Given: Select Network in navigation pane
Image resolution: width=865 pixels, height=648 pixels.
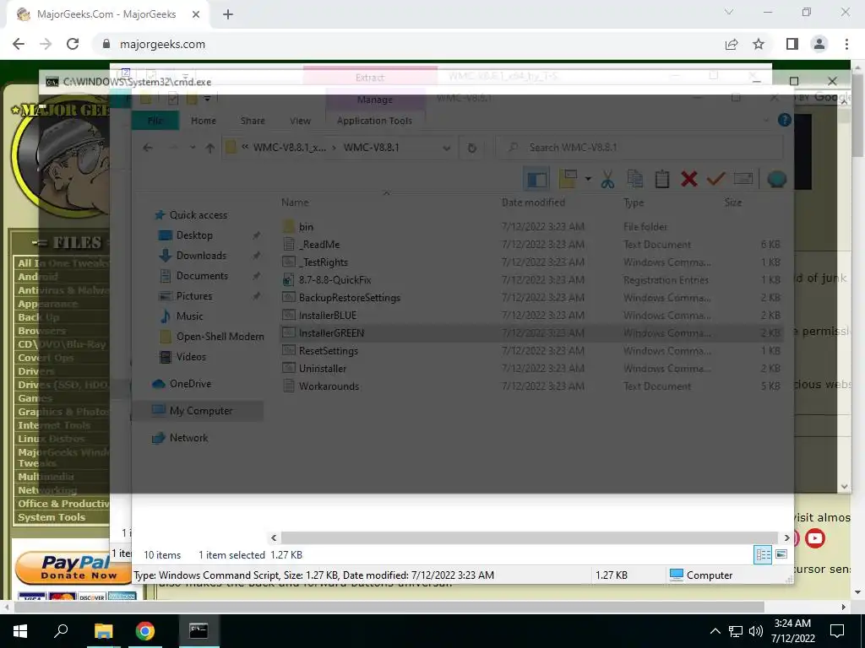Looking at the screenshot, I should coord(188,438).
